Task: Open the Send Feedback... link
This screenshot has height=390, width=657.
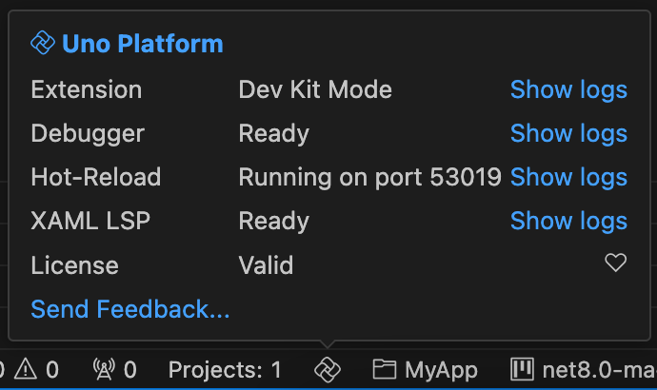Action: tap(130, 309)
